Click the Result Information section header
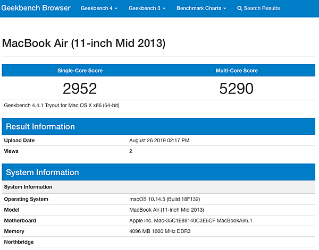 click(x=40, y=126)
